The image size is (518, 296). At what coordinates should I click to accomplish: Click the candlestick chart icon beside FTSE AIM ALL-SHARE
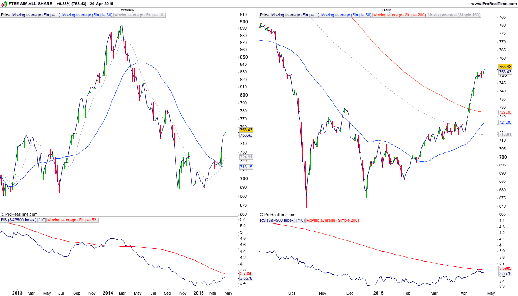point(4,4)
